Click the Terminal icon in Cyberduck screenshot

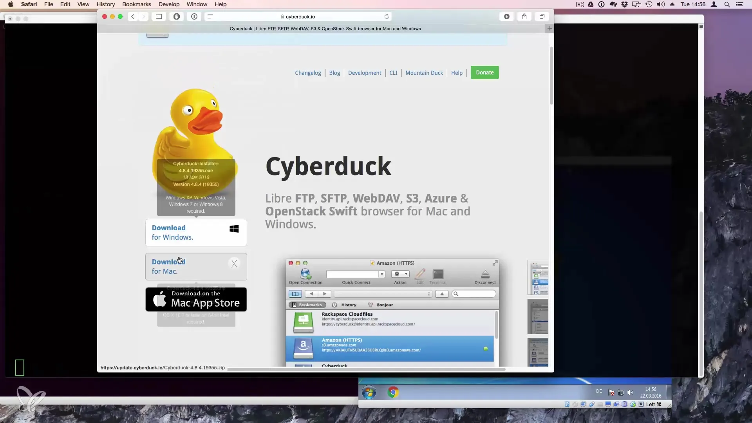click(438, 274)
